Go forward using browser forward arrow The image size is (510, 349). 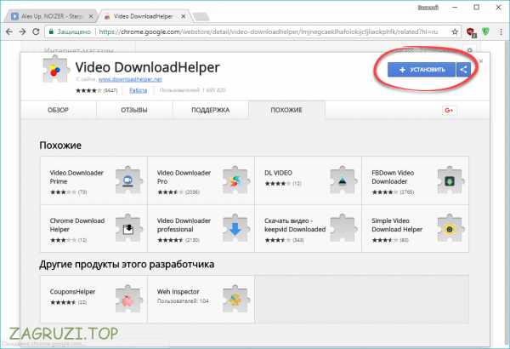[22, 31]
